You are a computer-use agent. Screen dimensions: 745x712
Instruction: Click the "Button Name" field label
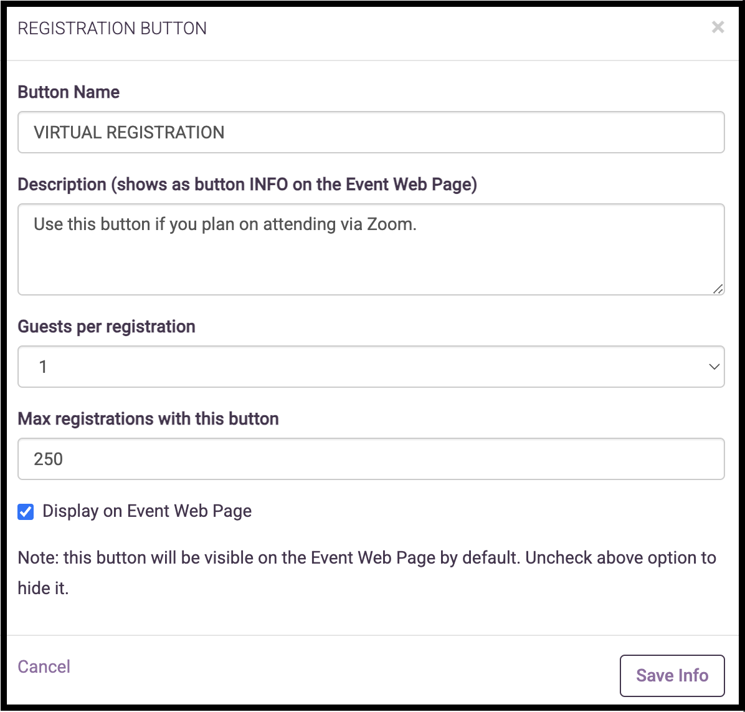pyautogui.click(x=69, y=92)
